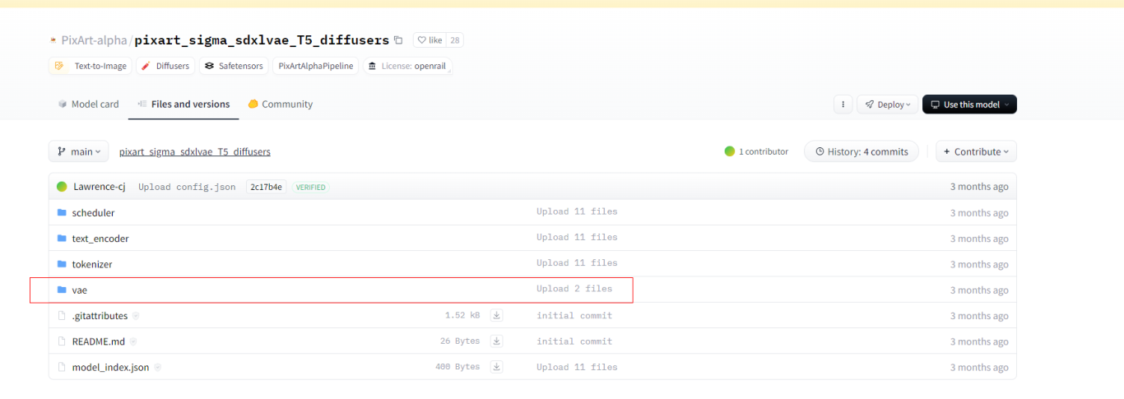Click the scheduler folder icon
The height and width of the screenshot is (399, 1124).
(62, 212)
